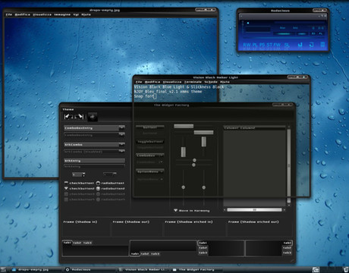
Task: Open the enabled ComboBox dropdown
Action: click(x=150, y=155)
